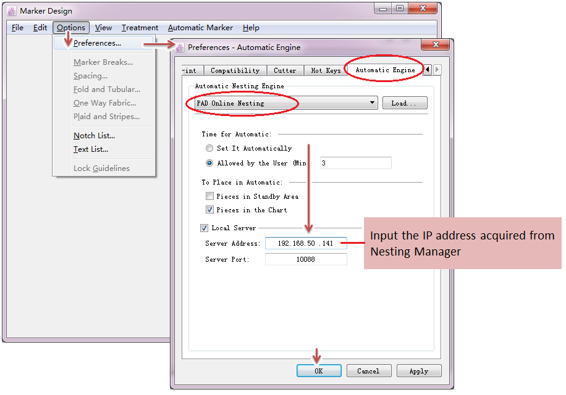Click the Server Address input field
The height and width of the screenshot is (395, 566).
click(306, 244)
